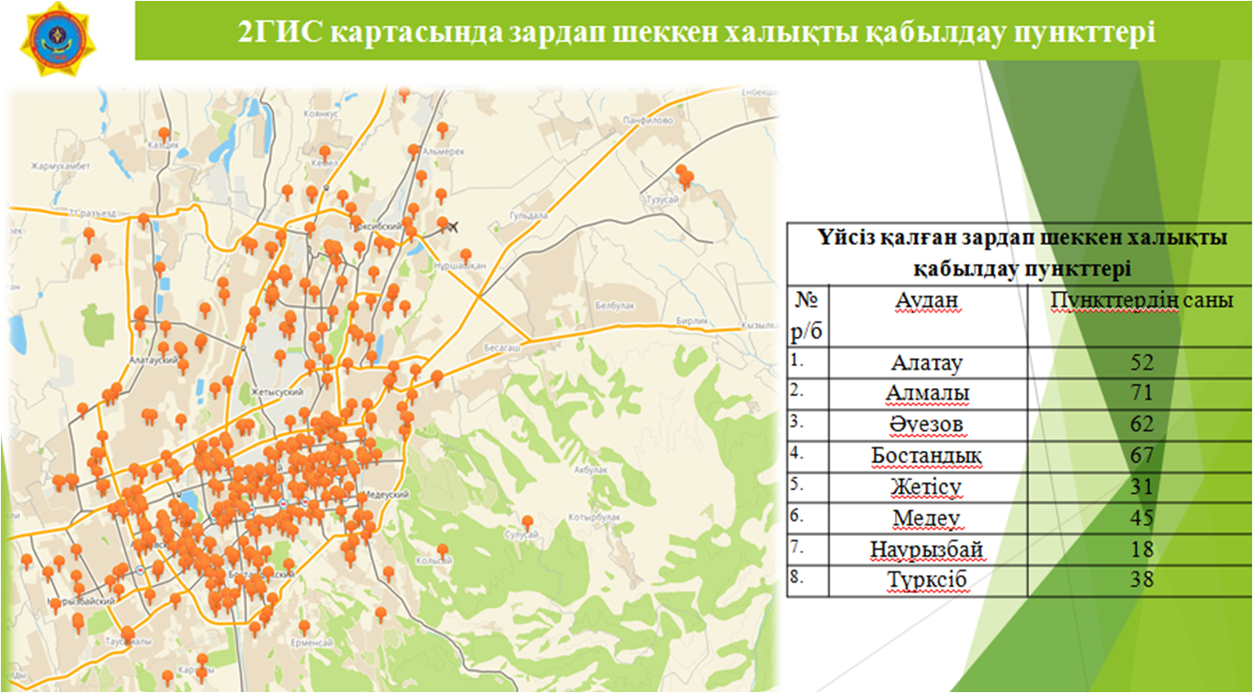Viewport: 1253px width, 693px height.
Task: Click the Альмерек map label
Action: click(x=445, y=151)
